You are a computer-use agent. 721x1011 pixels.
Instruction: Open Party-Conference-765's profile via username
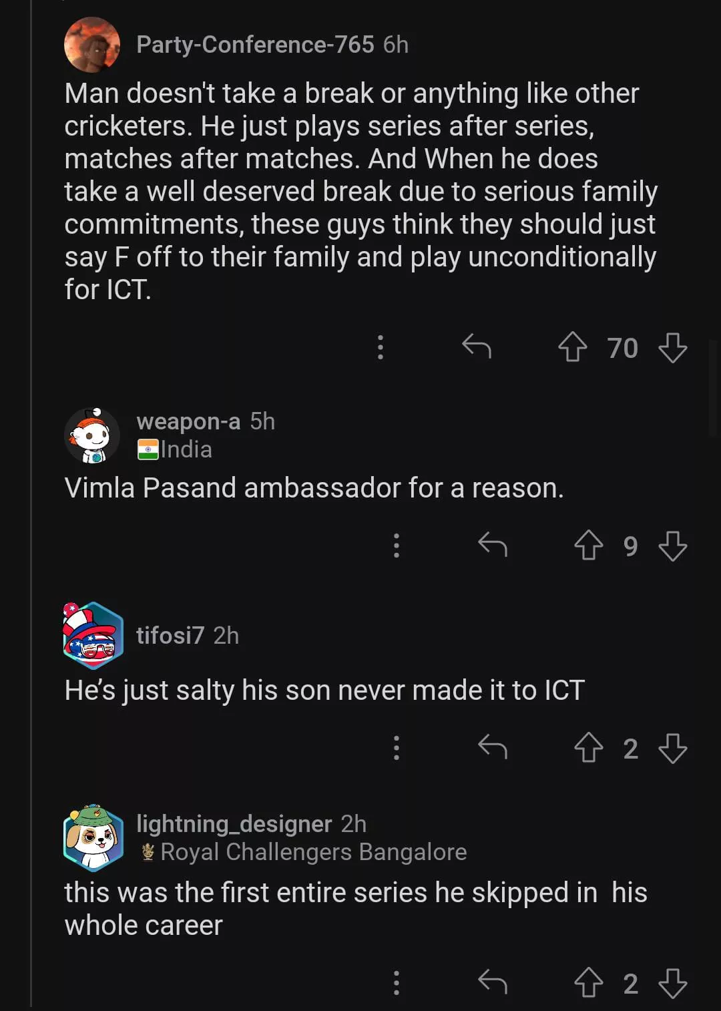pyautogui.click(x=255, y=45)
